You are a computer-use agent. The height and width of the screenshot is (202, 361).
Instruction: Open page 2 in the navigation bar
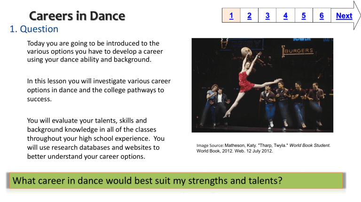(249, 16)
